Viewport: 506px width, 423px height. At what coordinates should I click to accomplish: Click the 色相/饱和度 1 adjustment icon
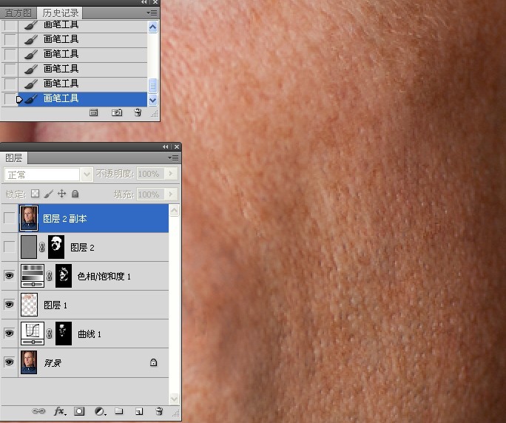(33, 276)
